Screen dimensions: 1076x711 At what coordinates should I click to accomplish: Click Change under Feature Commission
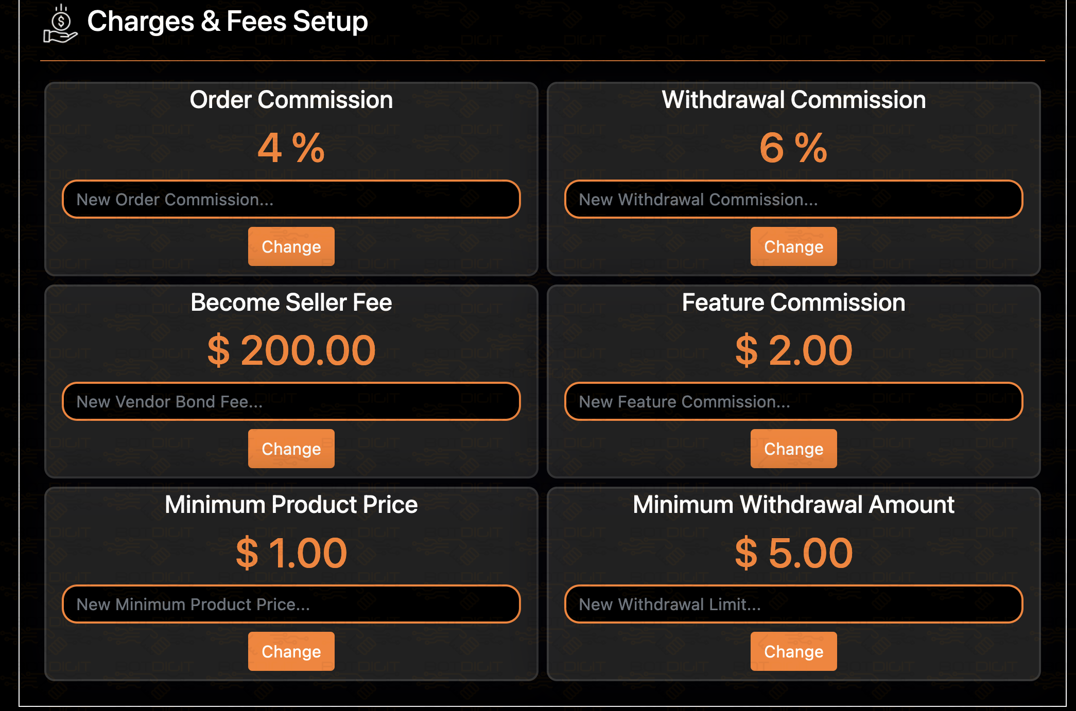(x=793, y=449)
